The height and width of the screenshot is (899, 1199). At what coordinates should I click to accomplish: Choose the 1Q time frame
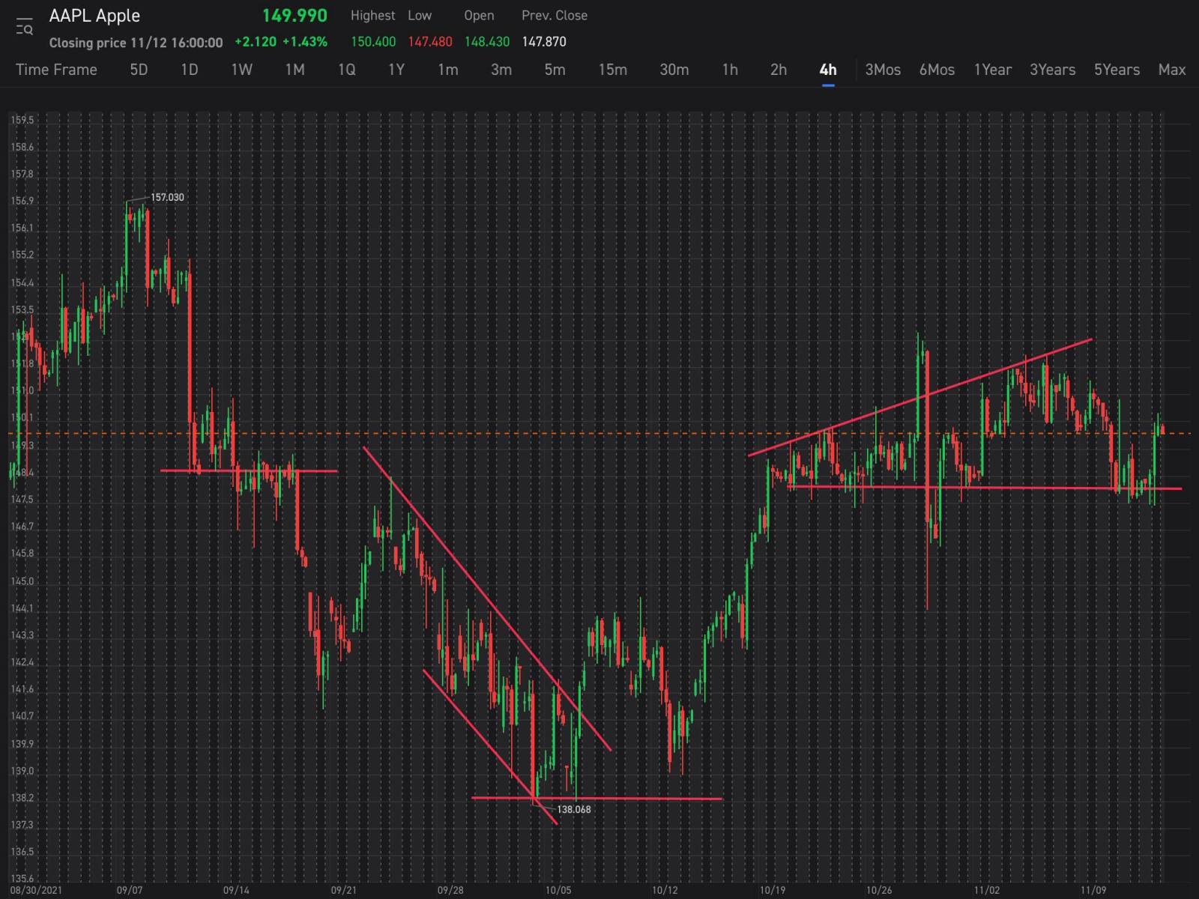click(x=346, y=70)
